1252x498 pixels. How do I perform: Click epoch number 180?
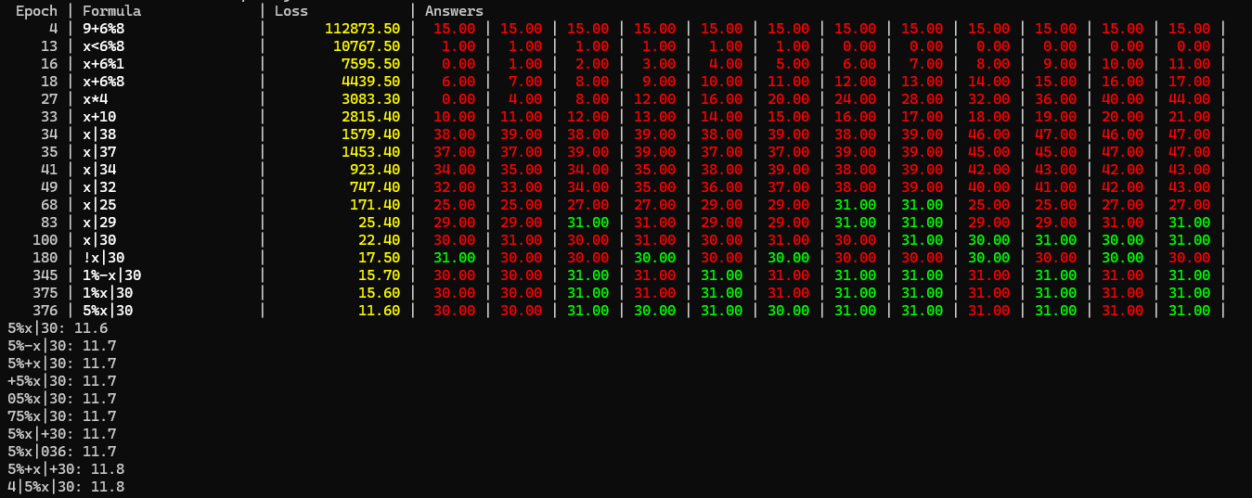[x=45, y=258]
